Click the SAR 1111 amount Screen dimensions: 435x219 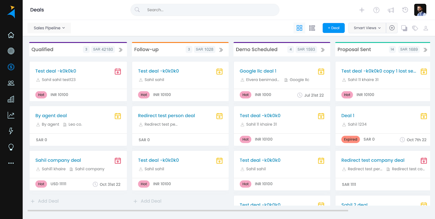point(349,184)
